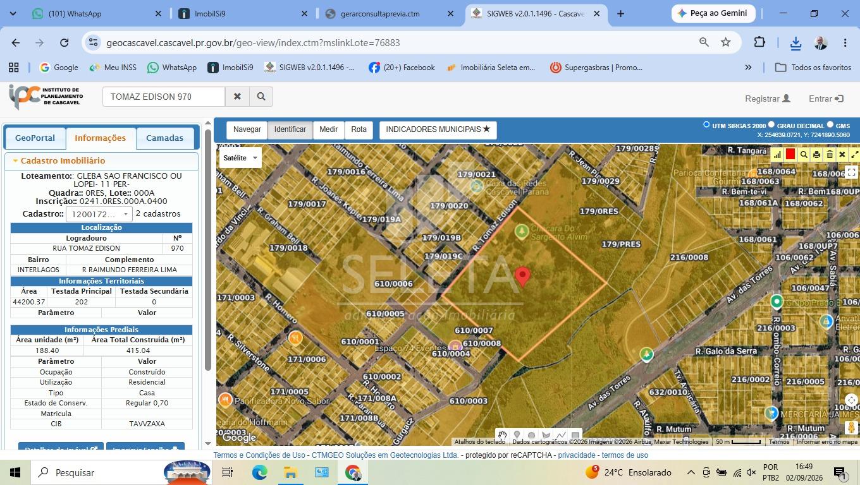860x485 pixels.
Task: Choose the rectangle drawing tool
Action: pos(575,435)
